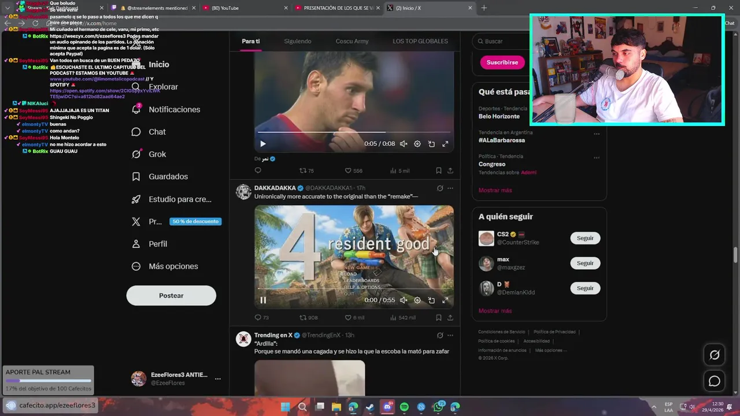Click the Postear button

click(171, 295)
